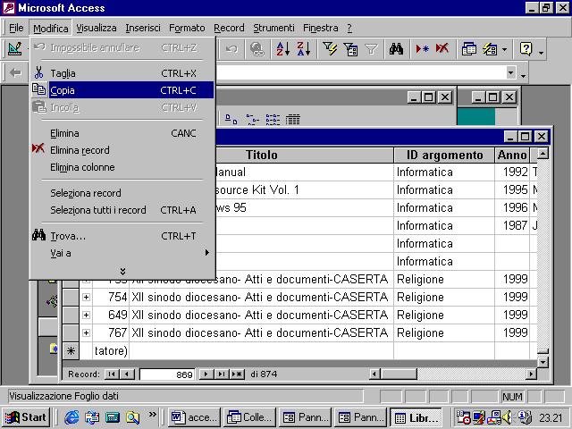Open toolbar options arrow next to Help
Image resolution: width=572 pixels, height=429 pixels.
(x=542, y=52)
